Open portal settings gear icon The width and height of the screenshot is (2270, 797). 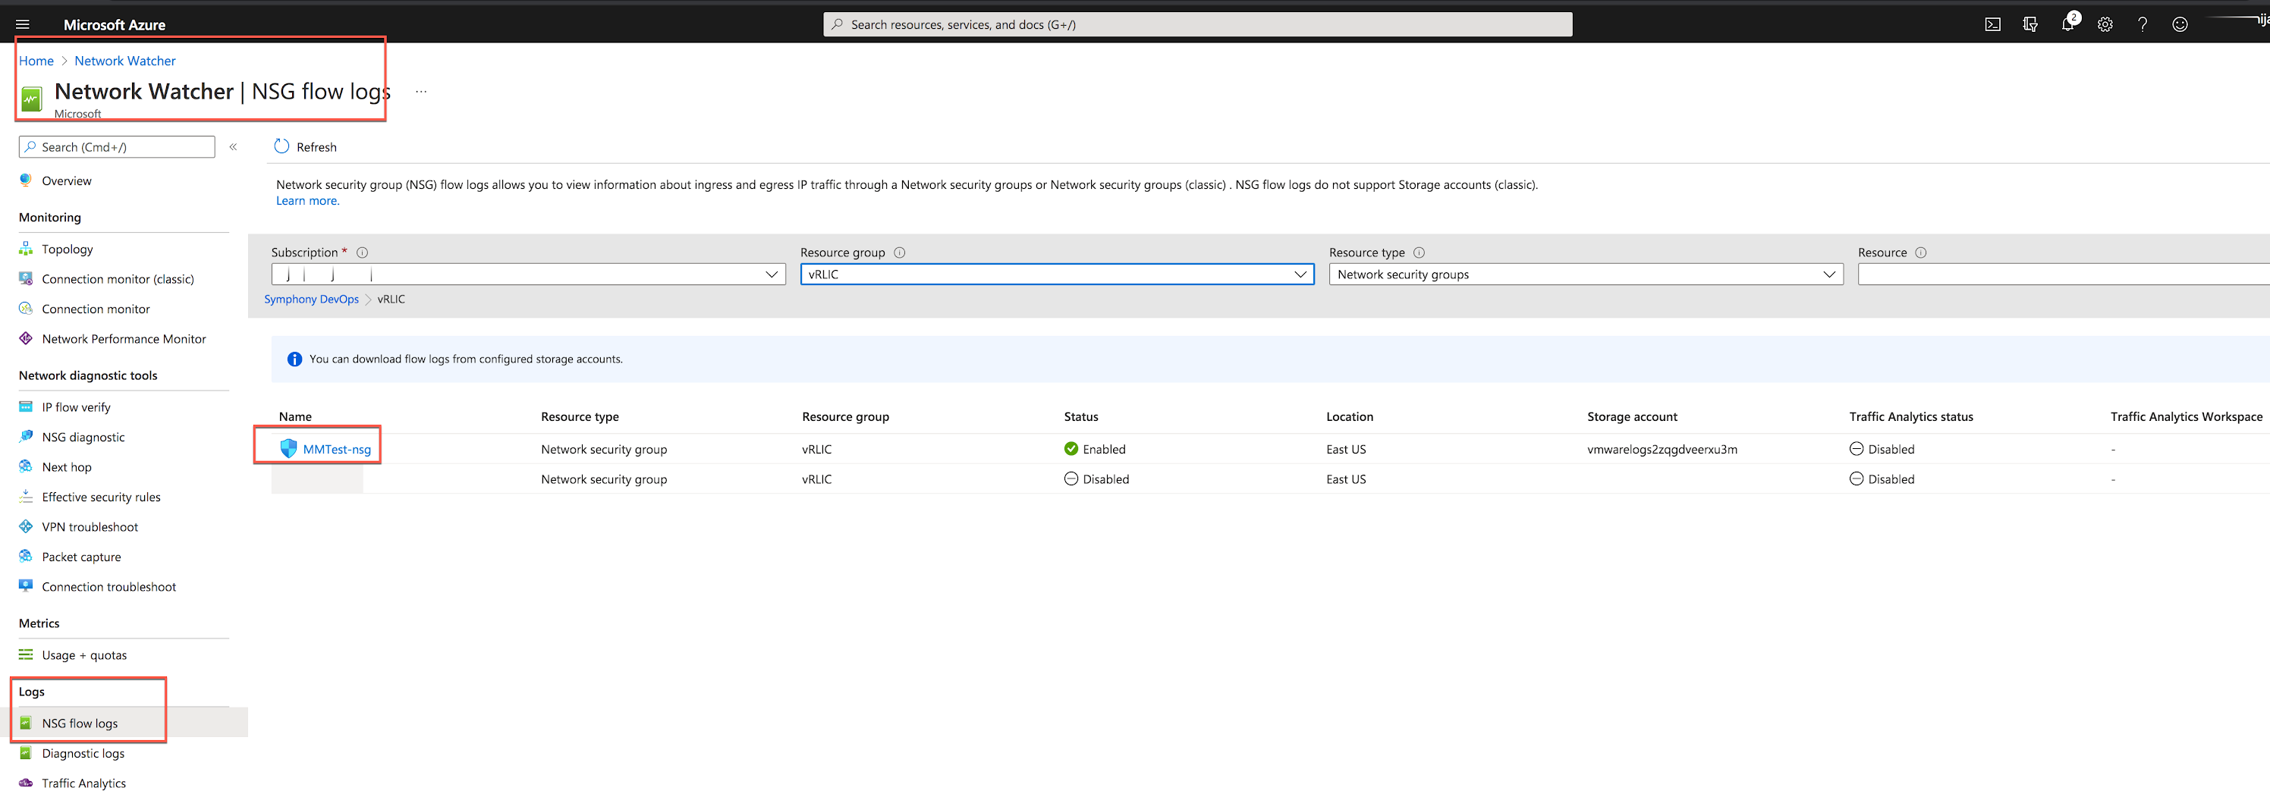2105,25
